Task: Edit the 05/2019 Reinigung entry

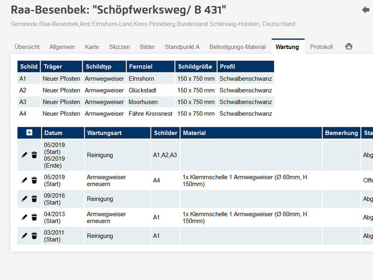Action: 24,155
